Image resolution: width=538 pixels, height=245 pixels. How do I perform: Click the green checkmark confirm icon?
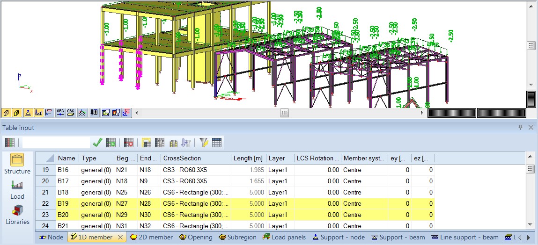(x=97, y=143)
